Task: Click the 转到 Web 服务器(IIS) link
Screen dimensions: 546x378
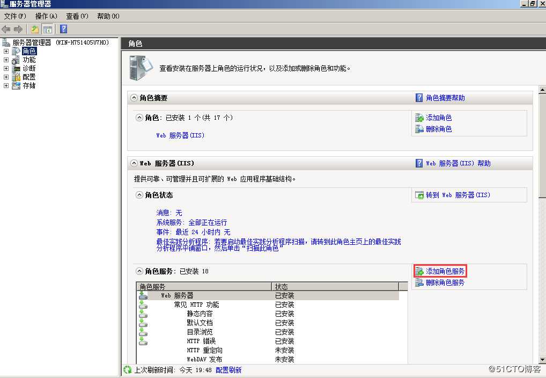Action: (458, 195)
